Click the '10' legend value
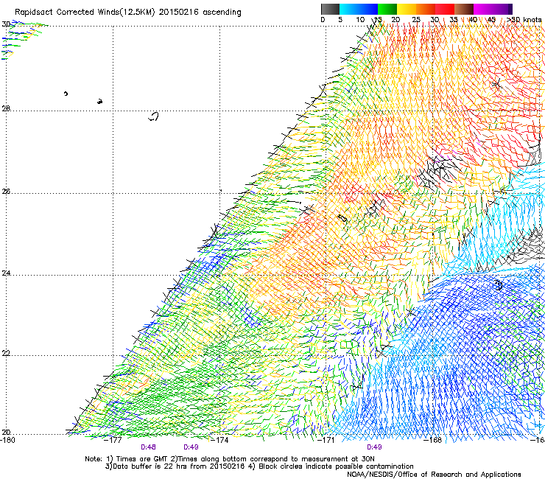 360,19
